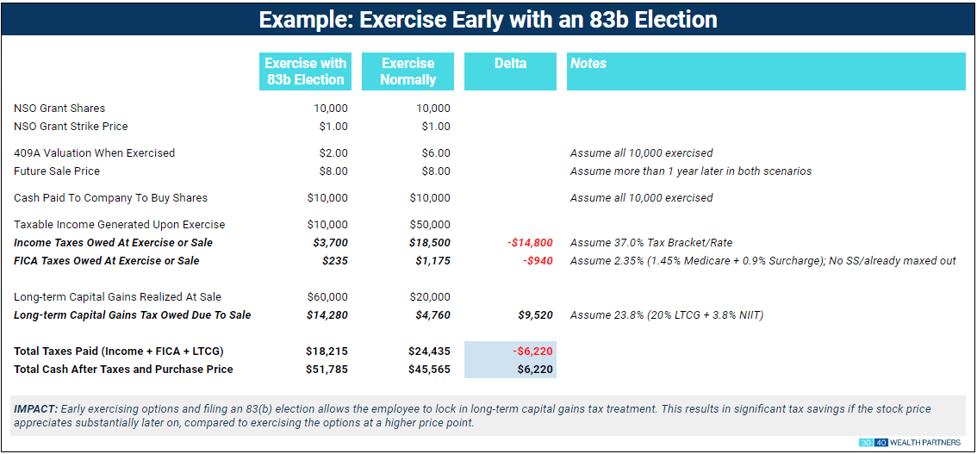Select the "Cash Paid To Company To Buy Shares" label
Image resolution: width=977 pixels, height=454 pixels.
pyautogui.click(x=110, y=198)
